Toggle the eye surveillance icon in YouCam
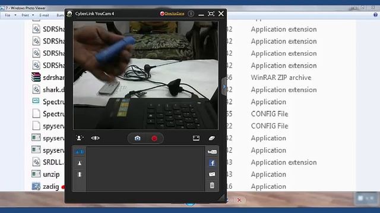 pos(95,138)
